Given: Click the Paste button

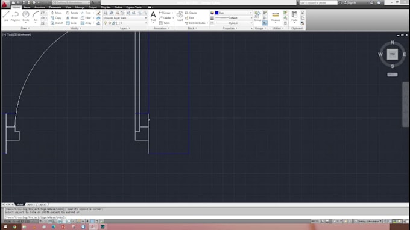Looking at the screenshot, I should point(294,16).
